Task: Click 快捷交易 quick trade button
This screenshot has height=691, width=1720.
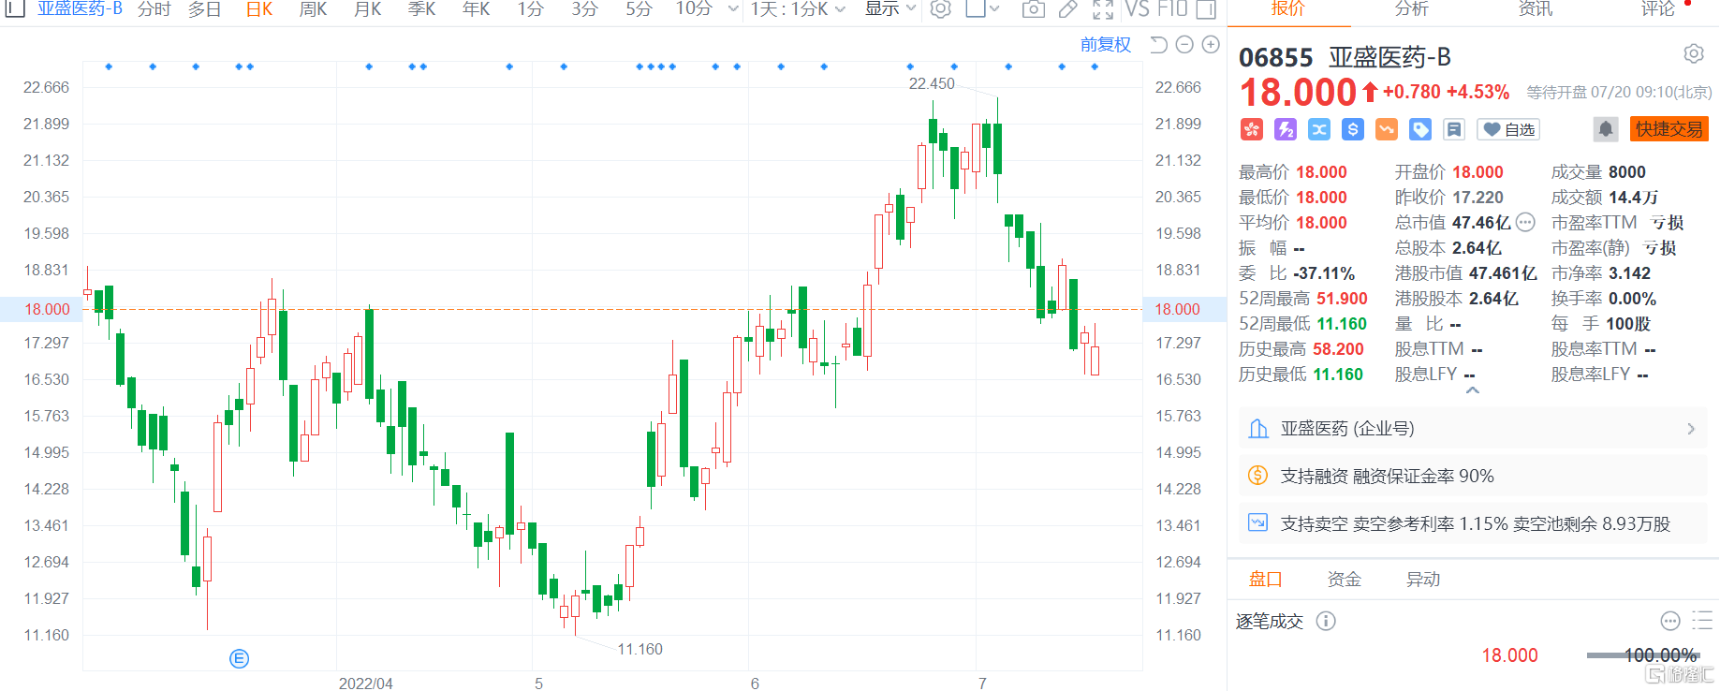Action: point(1669,129)
